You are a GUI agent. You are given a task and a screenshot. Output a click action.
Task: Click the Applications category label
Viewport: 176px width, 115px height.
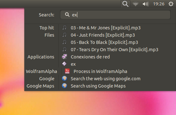coord(41,57)
